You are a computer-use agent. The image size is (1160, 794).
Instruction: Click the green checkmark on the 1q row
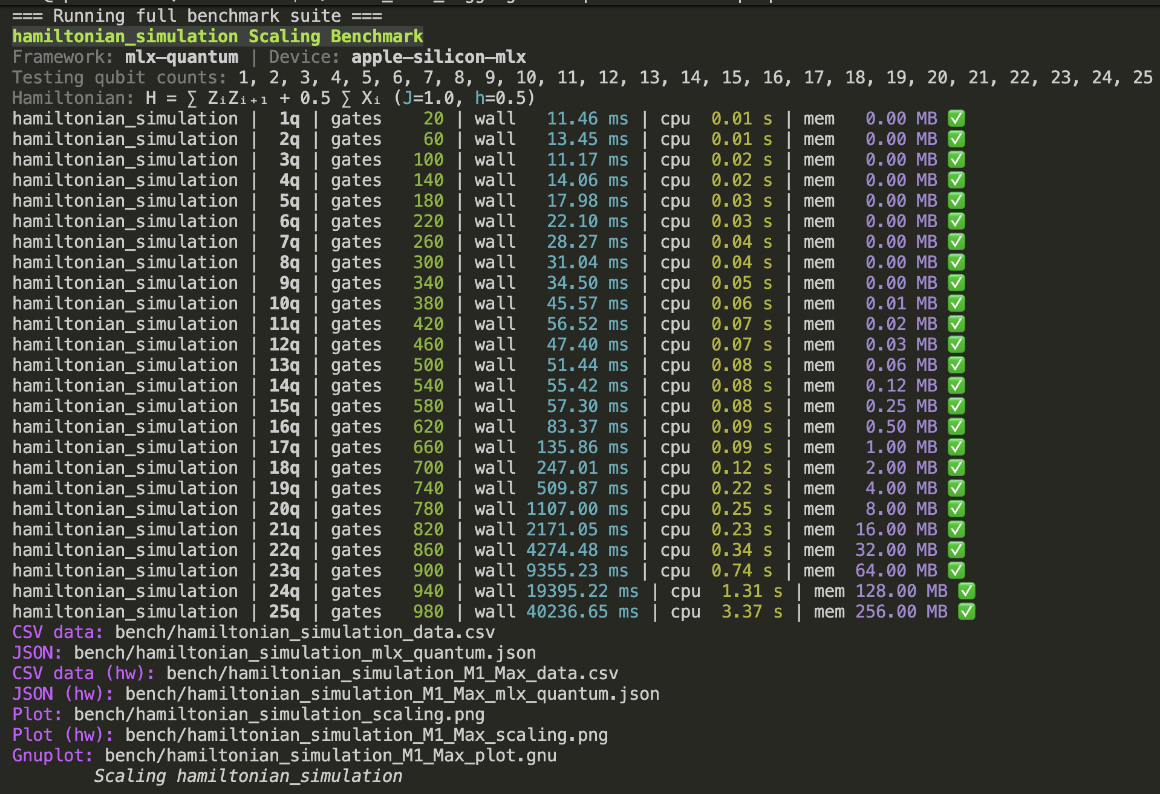click(x=956, y=118)
